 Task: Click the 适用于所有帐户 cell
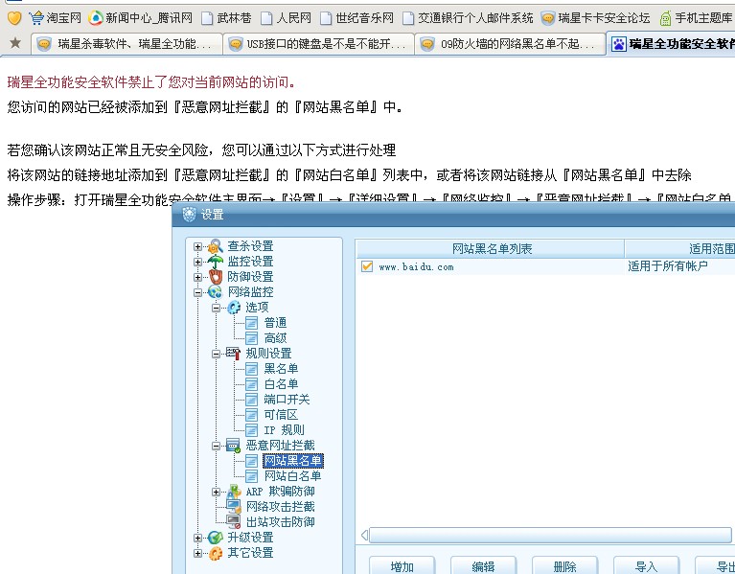click(668, 266)
